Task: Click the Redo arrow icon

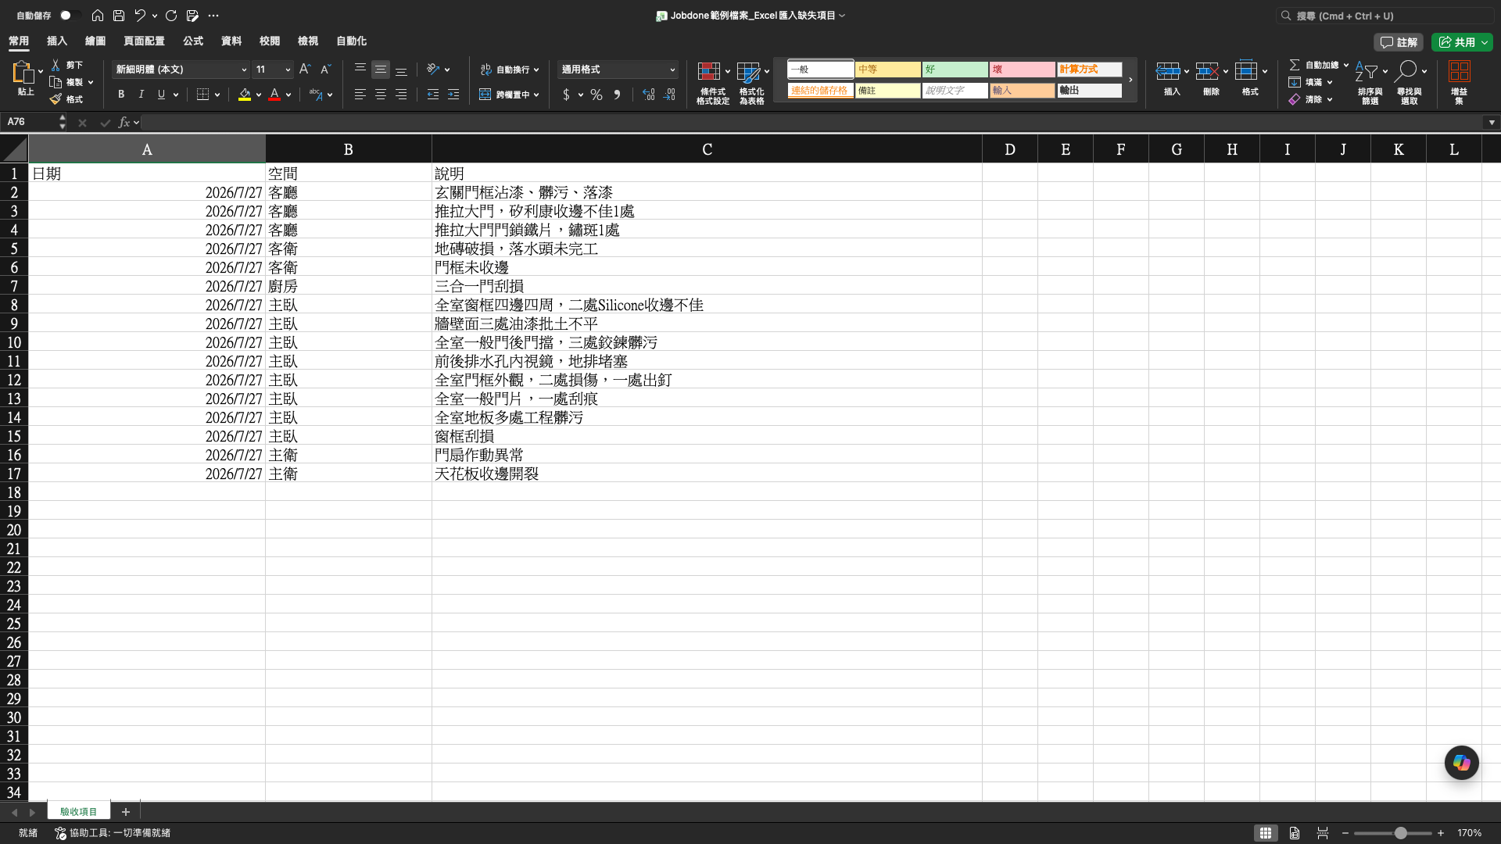Action: (x=171, y=16)
